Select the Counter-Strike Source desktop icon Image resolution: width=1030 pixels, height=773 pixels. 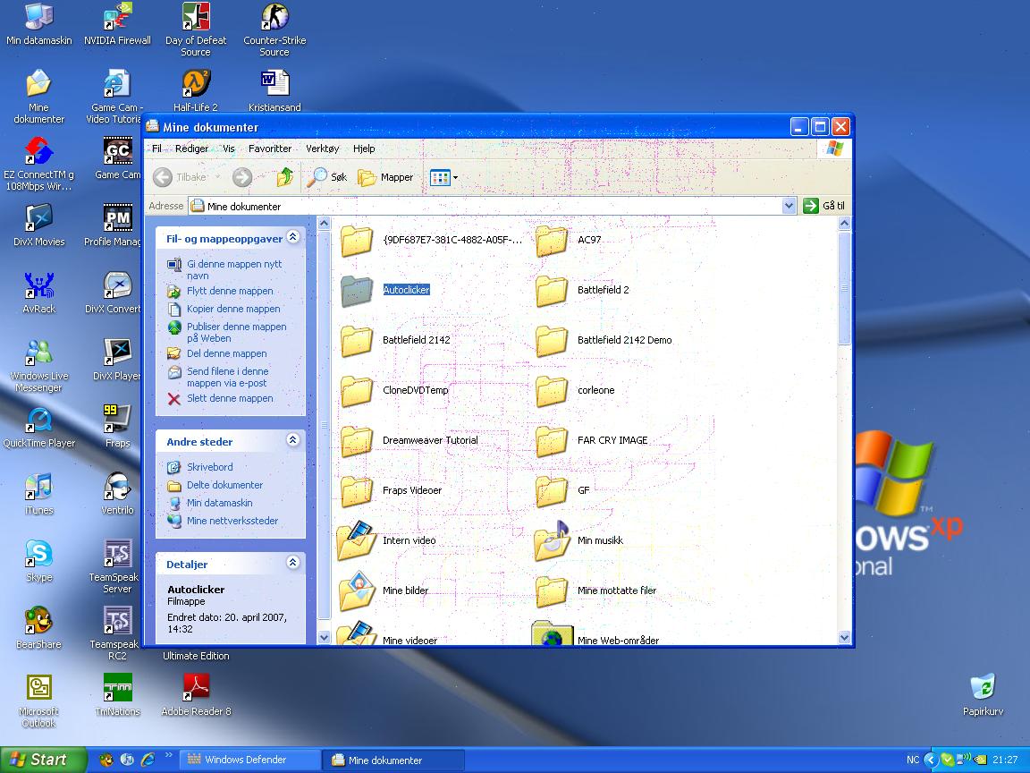coord(274,18)
